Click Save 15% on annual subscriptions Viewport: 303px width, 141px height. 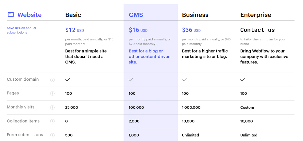pyautogui.click(x=22, y=30)
